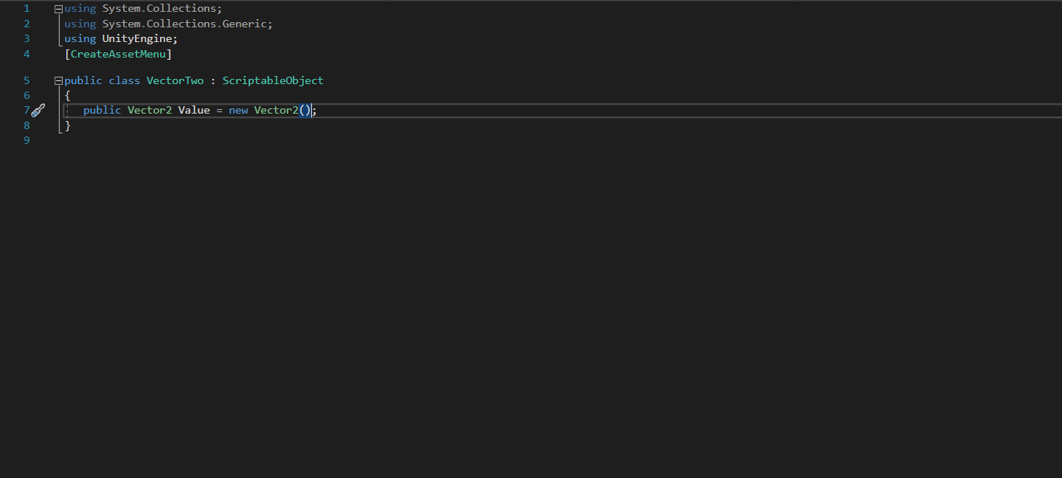Click the opening brace on line 6
The width and height of the screenshot is (1062, 478).
(x=67, y=94)
